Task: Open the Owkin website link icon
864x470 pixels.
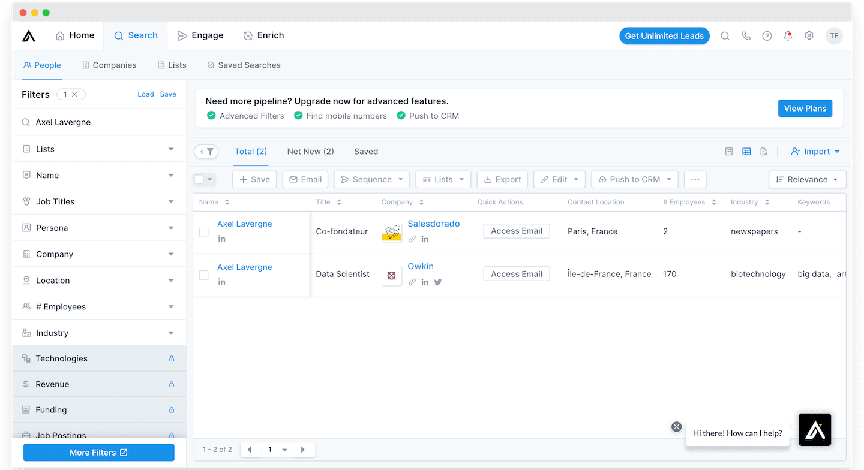Action: coord(412,282)
